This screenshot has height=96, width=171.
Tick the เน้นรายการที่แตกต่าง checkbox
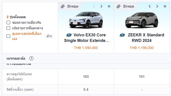pyautogui.click(x=8, y=28)
